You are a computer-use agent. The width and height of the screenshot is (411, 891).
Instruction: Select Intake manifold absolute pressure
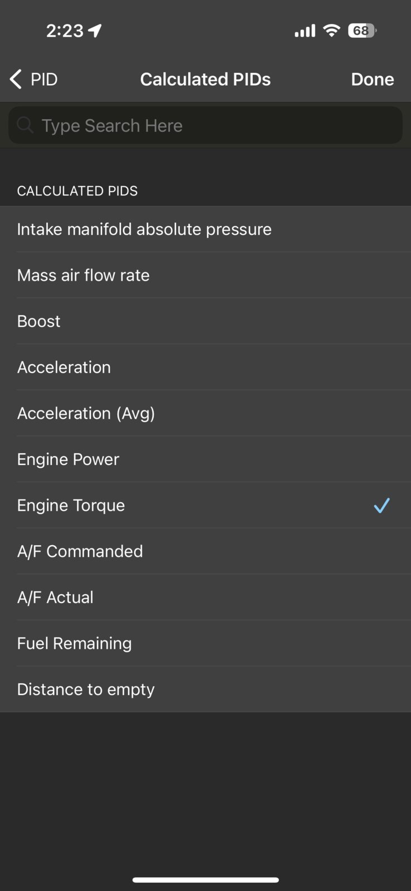click(x=205, y=229)
